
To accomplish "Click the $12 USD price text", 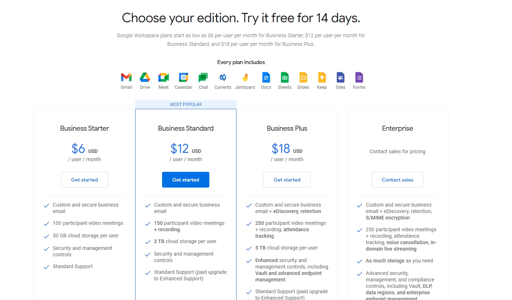I will (185, 149).
